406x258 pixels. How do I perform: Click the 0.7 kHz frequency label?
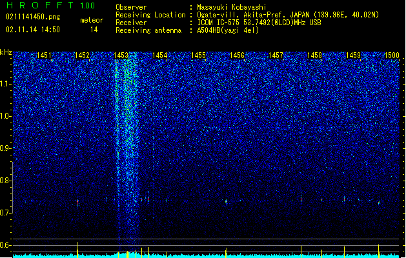click(x=6, y=213)
